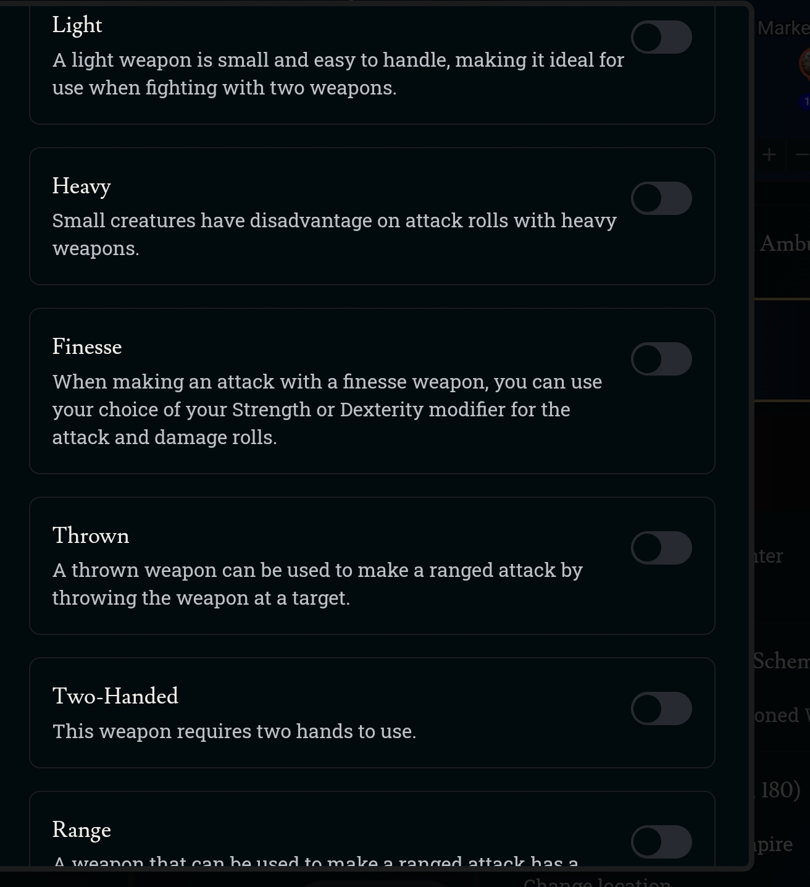The image size is (810, 887).
Task: Click the Light property heading
Action: point(77,25)
